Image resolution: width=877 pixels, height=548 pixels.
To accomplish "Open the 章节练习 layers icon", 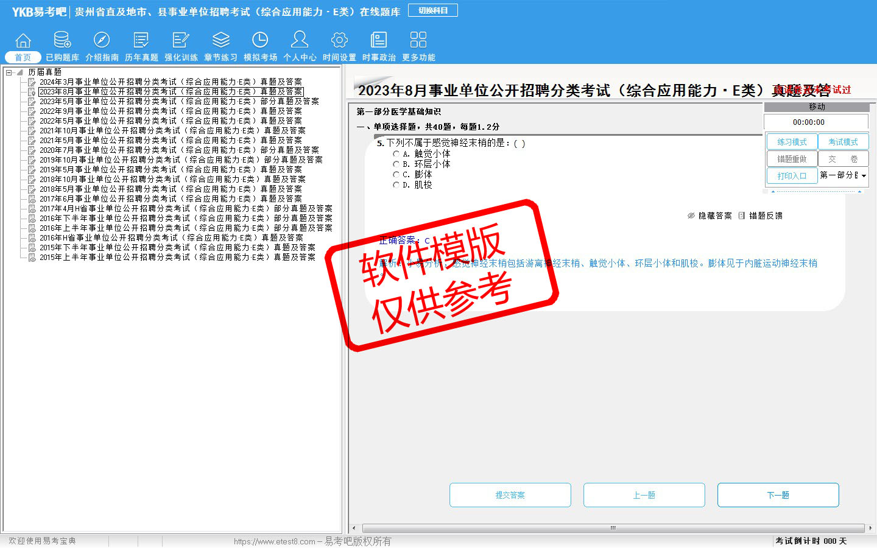I will tap(220, 41).
